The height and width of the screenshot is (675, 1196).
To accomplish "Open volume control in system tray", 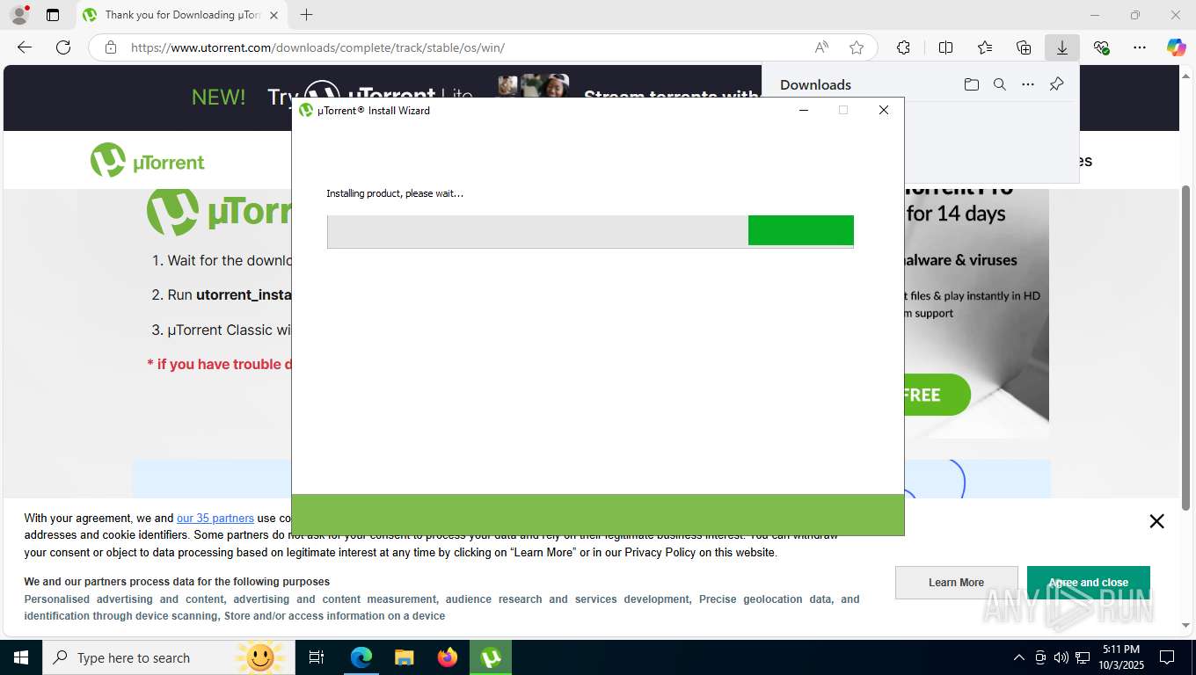I will coord(1061,657).
